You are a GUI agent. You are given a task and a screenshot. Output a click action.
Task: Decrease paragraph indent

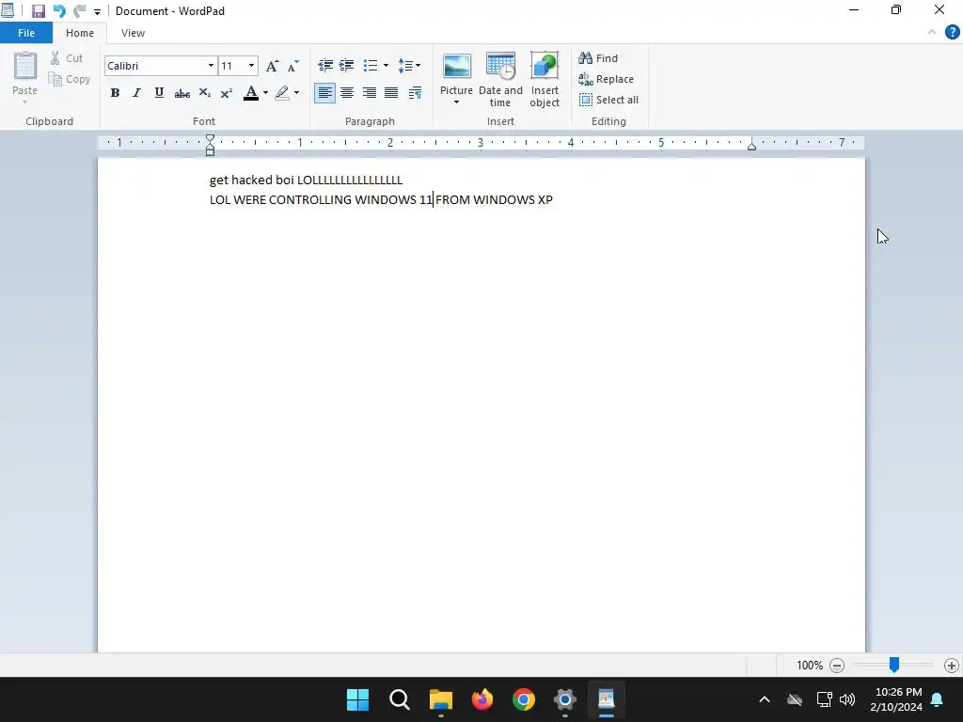(324, 65)
